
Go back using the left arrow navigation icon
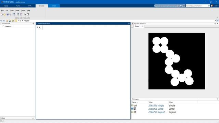click(x=1, y=21)
